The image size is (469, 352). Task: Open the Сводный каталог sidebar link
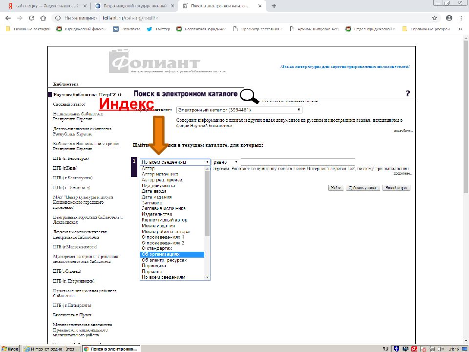point(69,104)
